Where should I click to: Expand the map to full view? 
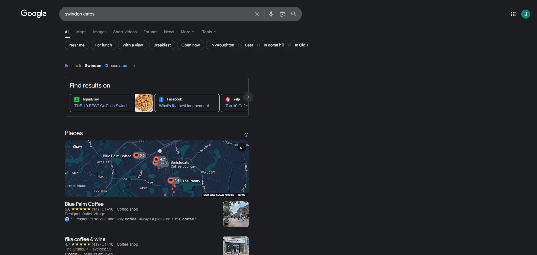[242, 147]
